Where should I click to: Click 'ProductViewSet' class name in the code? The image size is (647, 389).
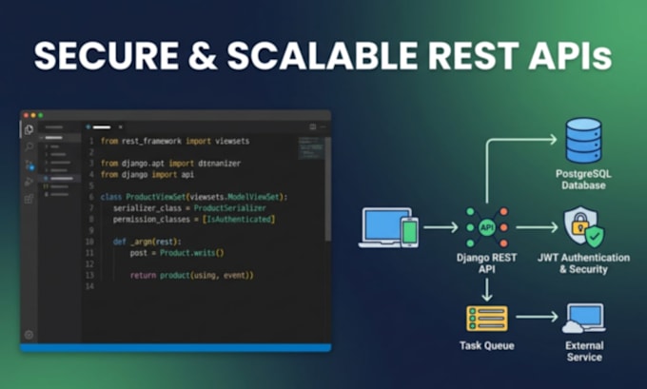155,197
